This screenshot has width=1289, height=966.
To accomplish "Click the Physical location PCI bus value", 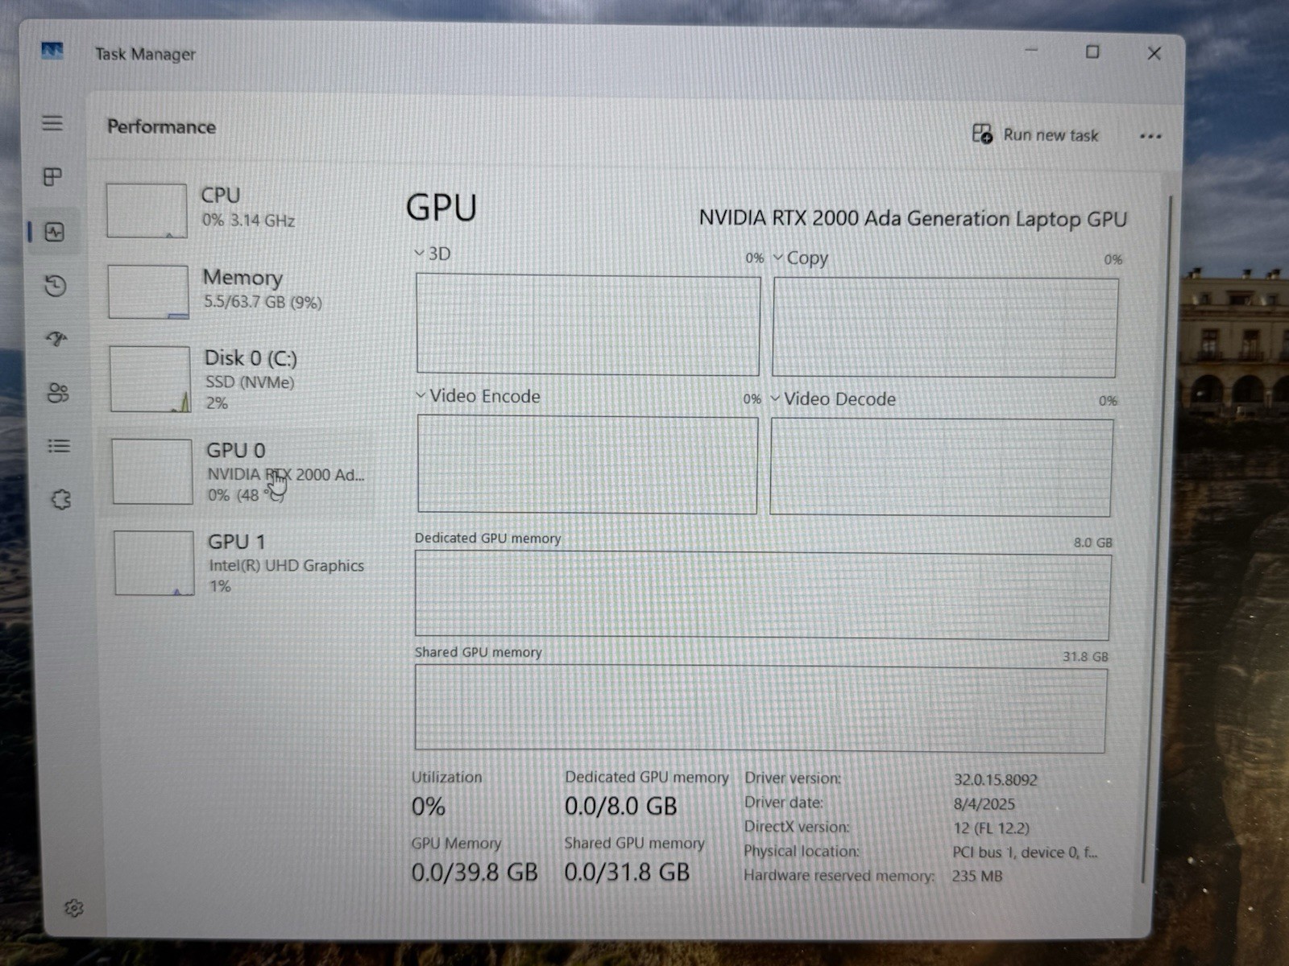I will [x=1025, y=852].
